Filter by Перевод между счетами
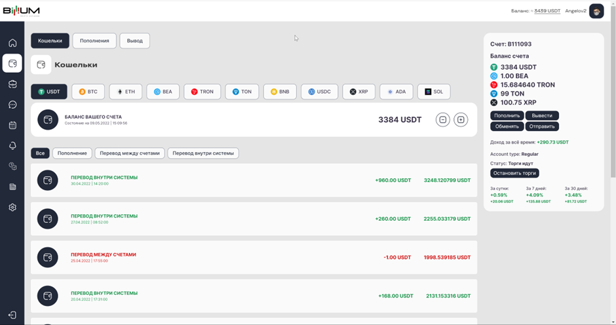Image resolution: width=616 pixels, height=325 pixels. tap(130, 153)
